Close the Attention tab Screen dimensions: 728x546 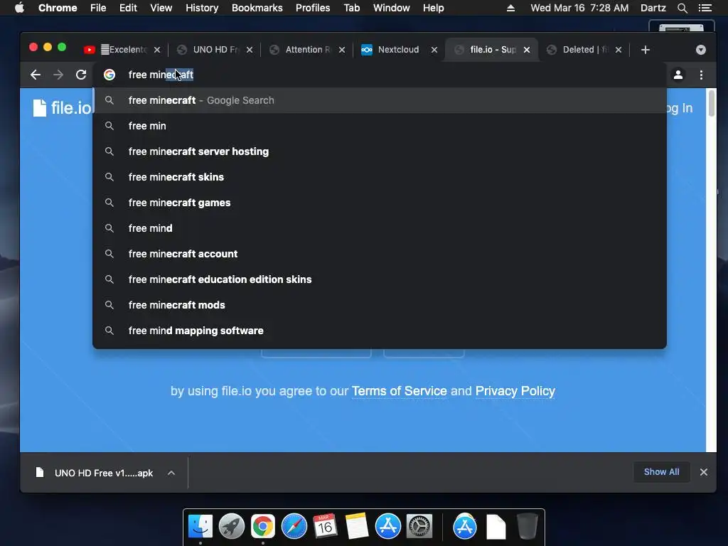click(x=342, y=50)
